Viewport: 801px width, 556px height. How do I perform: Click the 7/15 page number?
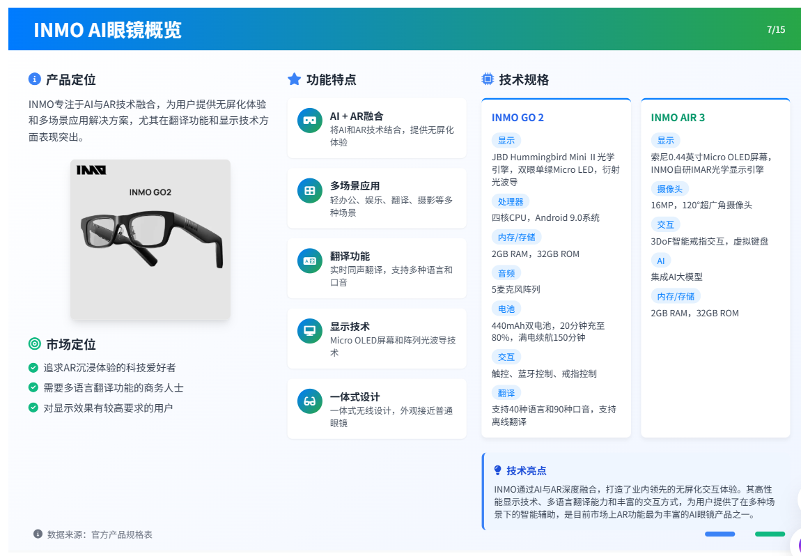point(776,30)
